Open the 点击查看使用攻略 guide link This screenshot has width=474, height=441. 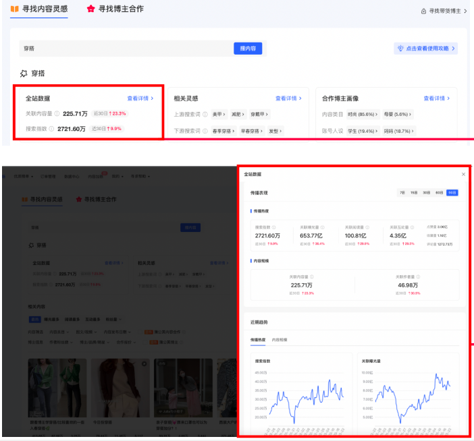tap(425, 49)
